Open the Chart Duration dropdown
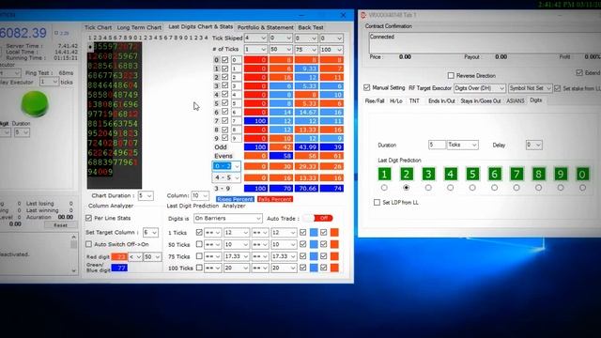The width and height of the screenshot is (601, 338). click(x=146, y=196)
